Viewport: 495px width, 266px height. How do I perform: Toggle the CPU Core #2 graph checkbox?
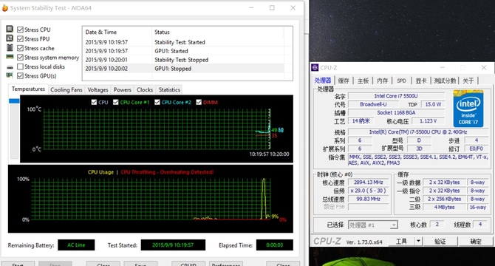click(x=157, y=102)
